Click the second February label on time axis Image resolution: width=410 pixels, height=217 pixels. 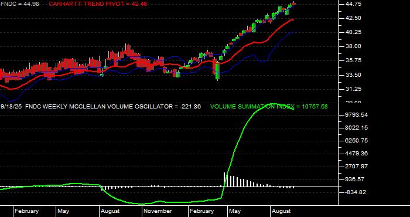click(x=202, y=211)
